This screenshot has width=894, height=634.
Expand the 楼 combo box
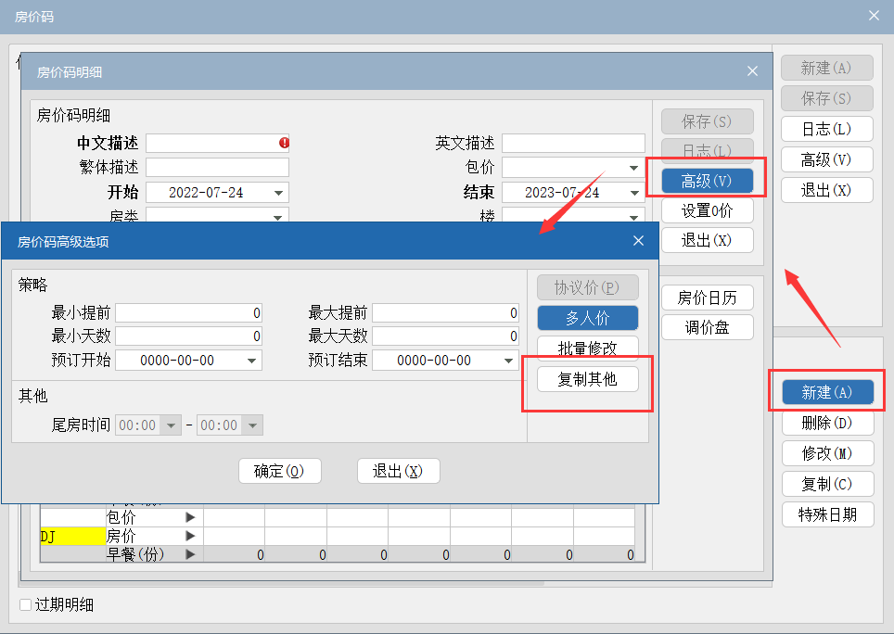coord(633,217)
